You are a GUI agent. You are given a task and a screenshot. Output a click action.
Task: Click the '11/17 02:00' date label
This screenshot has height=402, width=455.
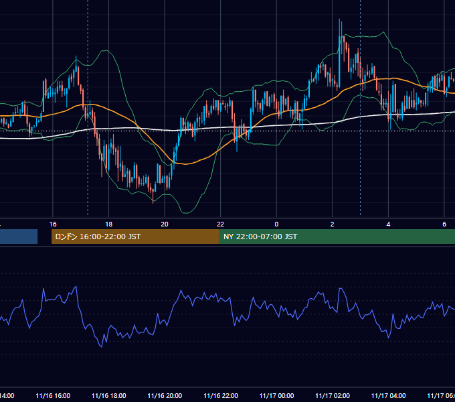(333, 395)
